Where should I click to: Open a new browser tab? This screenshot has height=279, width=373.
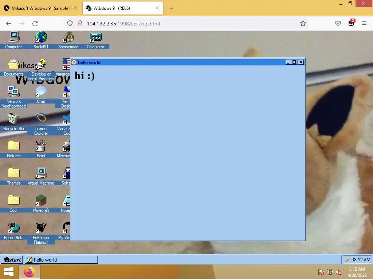pyautogui.click(x=171, y=8)
